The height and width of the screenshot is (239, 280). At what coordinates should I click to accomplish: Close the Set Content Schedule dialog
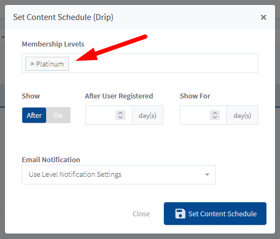pyautogui.click(x=263, y=17)
